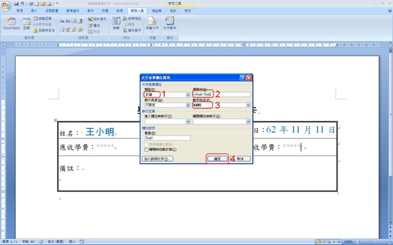Image resolution: width=393 pixels, height=245 pixels.
Task: Open XML Expansion Packs (擴充套件)
Action: (132, 31)
